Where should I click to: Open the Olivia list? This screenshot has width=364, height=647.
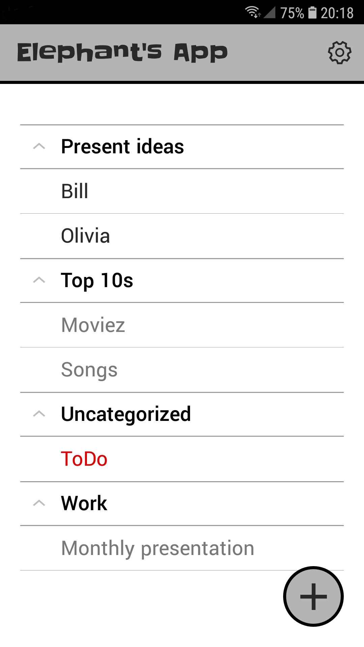pyautogui.click(x=86, y=236)
